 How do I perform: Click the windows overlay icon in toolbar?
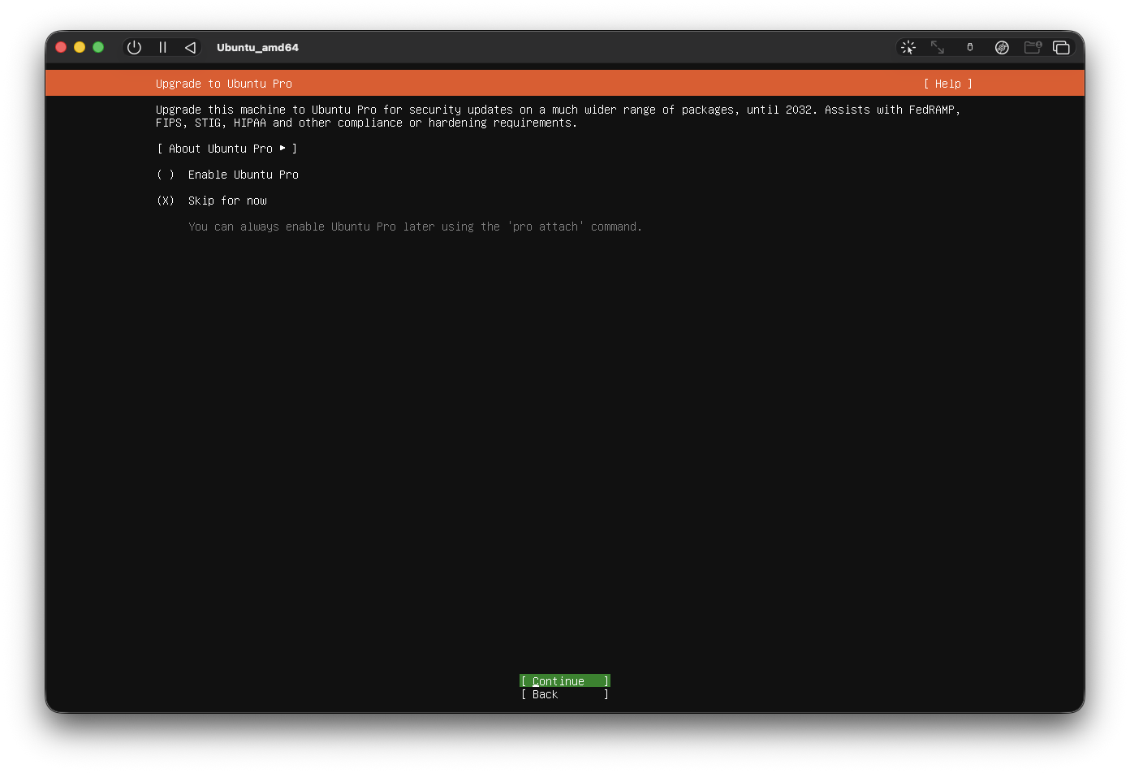(1061, 47)
